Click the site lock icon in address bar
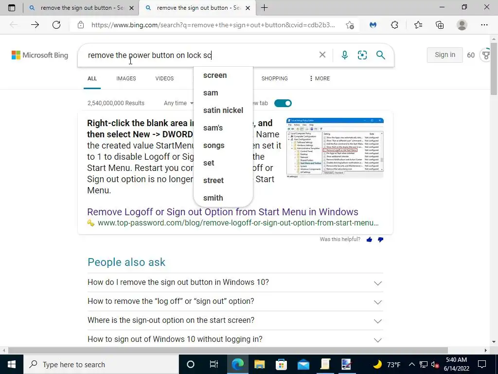The image size is (498, 374). pyautogui.click(x=81, y=25)
